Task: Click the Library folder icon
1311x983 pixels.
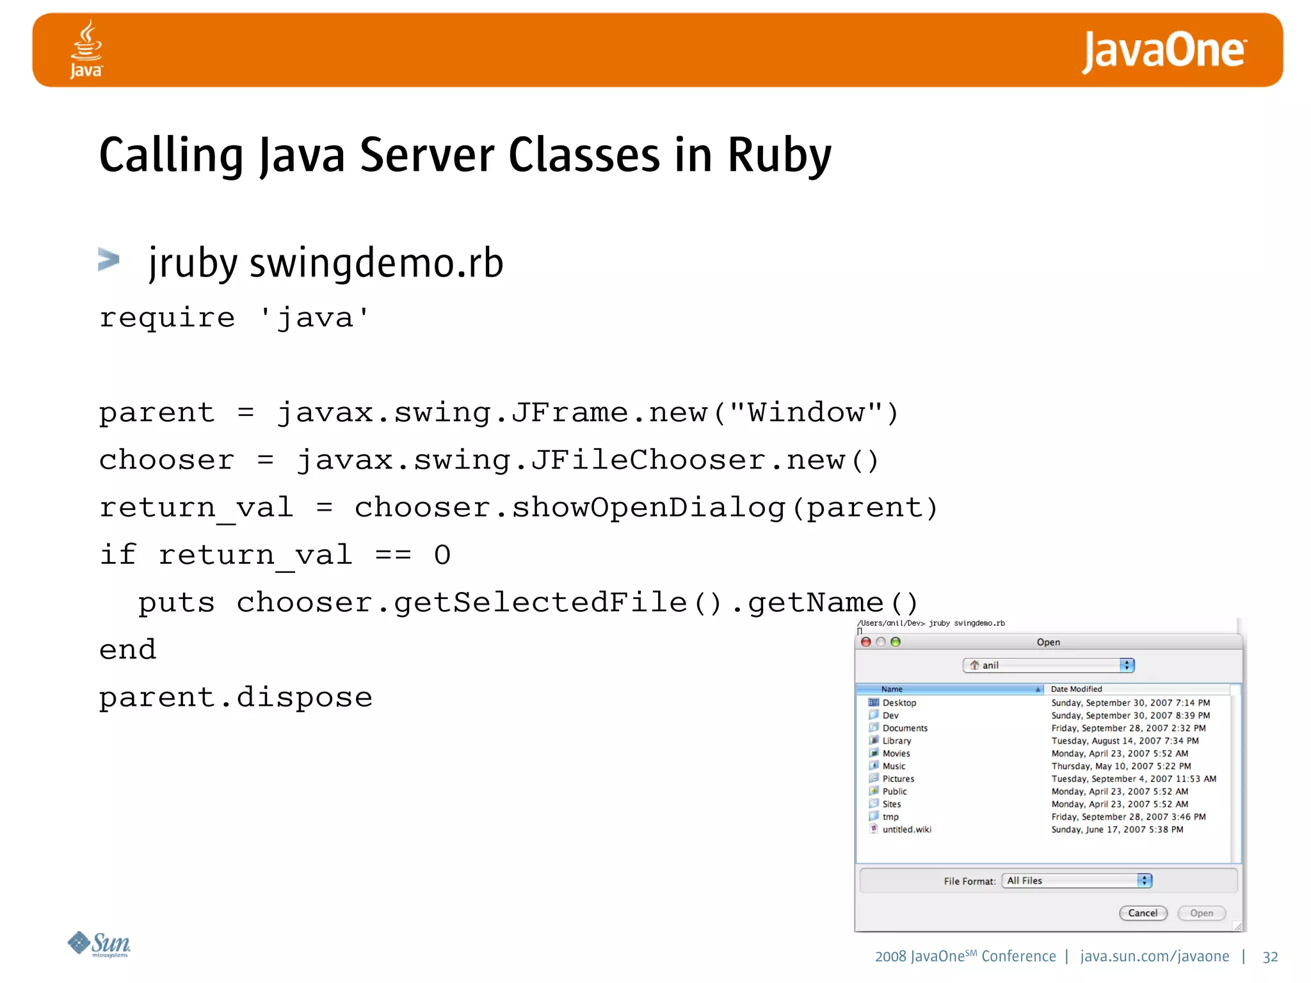Action: (x=874, y=740)
